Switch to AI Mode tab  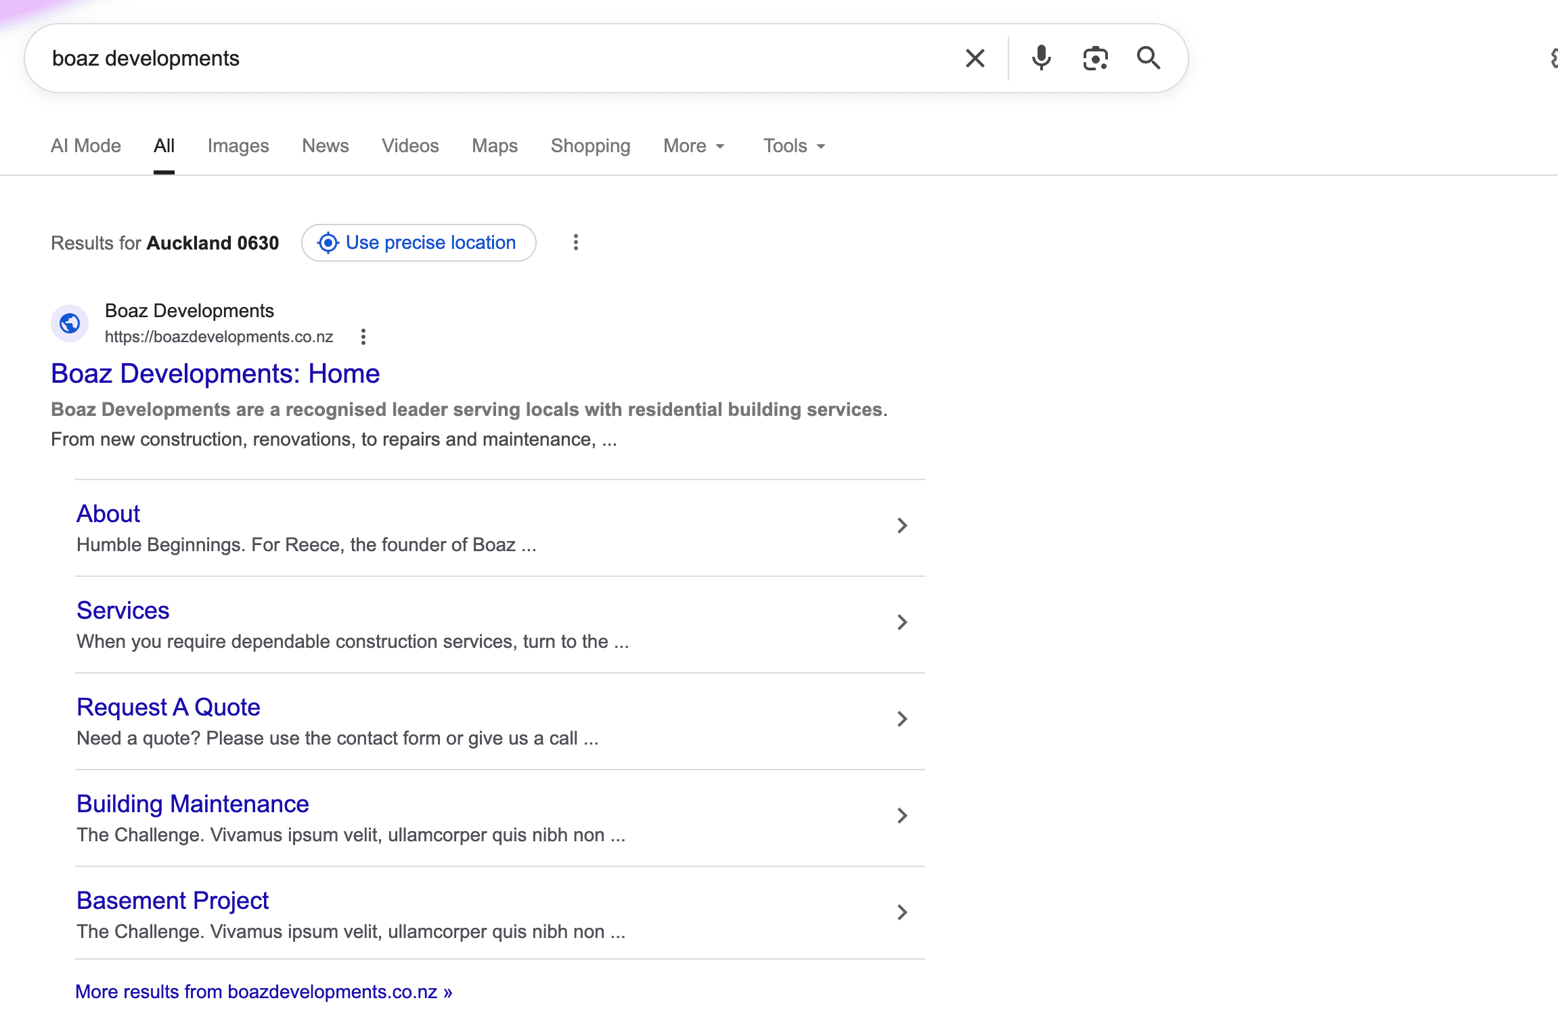[x=86, y=146]
